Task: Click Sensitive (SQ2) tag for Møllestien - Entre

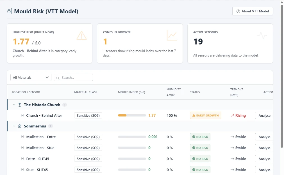Action: point(88,137)
